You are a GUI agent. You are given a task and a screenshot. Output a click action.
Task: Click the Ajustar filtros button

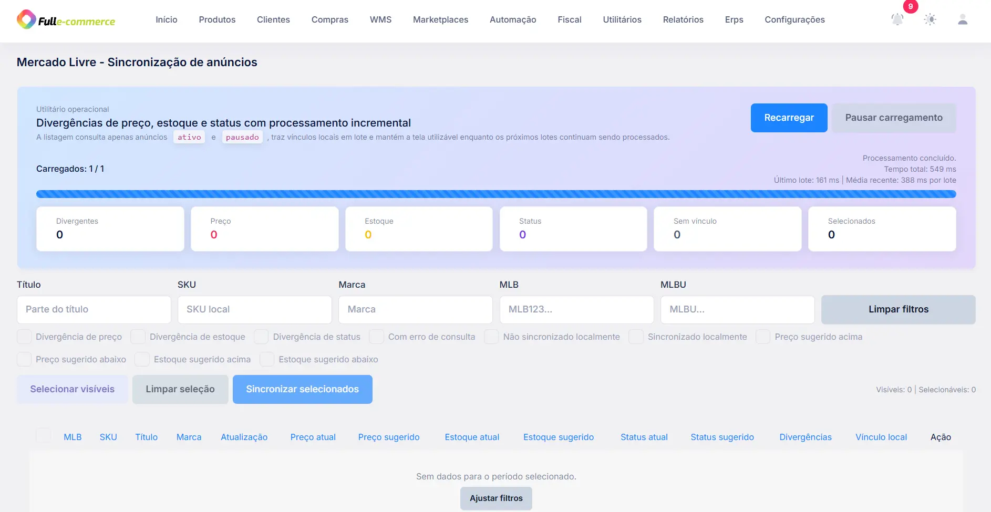pyautogui.click(x=496, y=498)
